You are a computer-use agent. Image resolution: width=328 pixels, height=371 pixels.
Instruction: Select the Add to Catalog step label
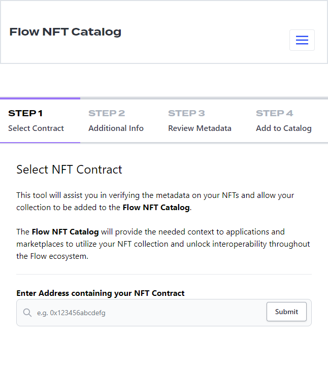(283, 128)
